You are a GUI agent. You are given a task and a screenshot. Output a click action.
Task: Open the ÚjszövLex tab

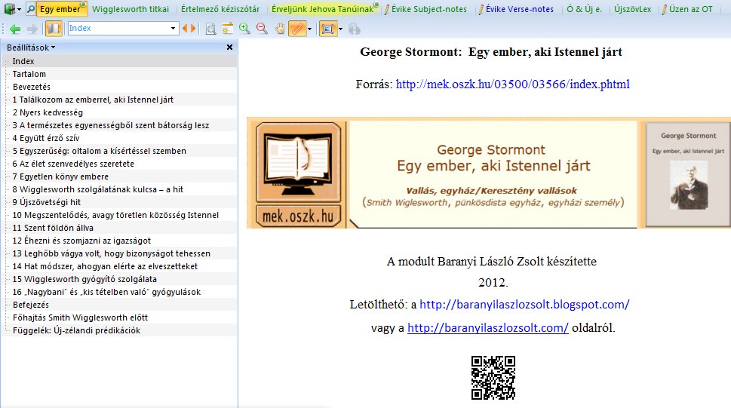633,9
